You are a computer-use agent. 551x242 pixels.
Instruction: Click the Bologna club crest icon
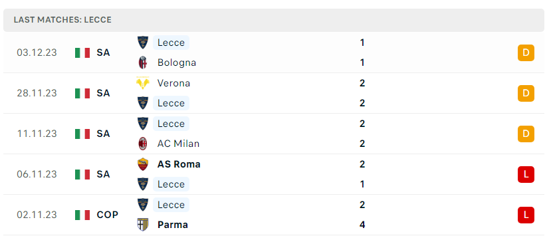[143, 62]
